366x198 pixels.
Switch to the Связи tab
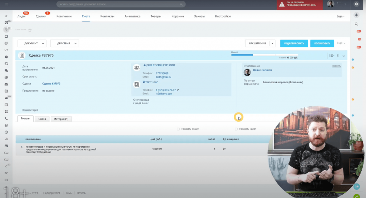pyautogui.click(x=42, y=119)
